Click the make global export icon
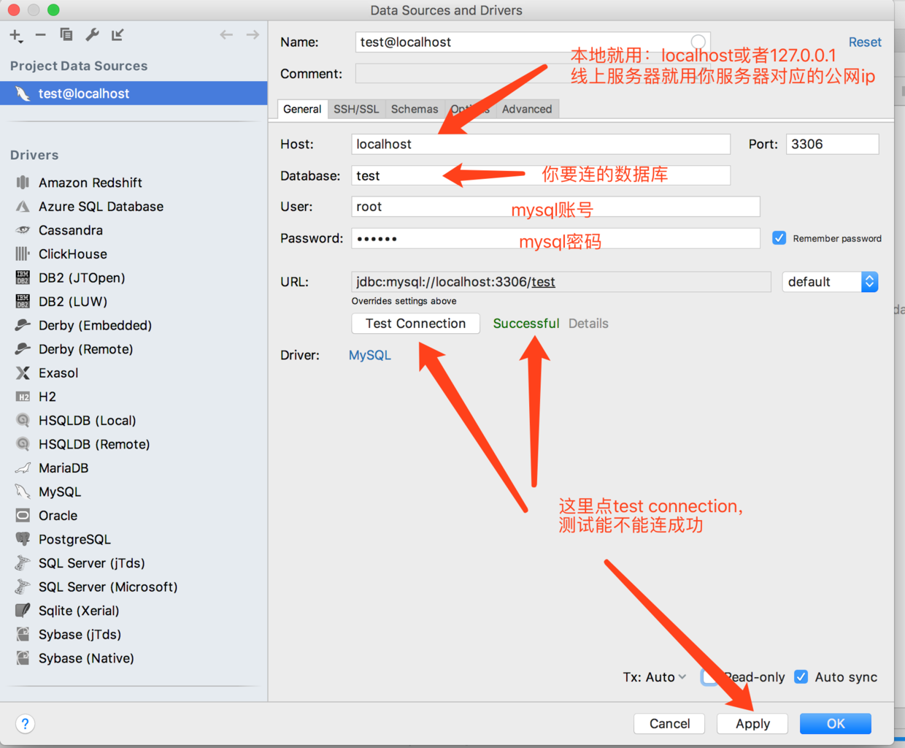 click(x=118, y=34)
